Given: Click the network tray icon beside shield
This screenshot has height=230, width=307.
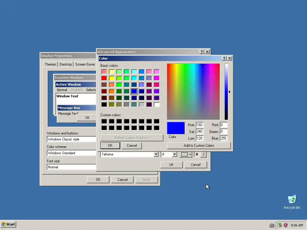Looking at the screenshot, I should [x=280, y=225].
